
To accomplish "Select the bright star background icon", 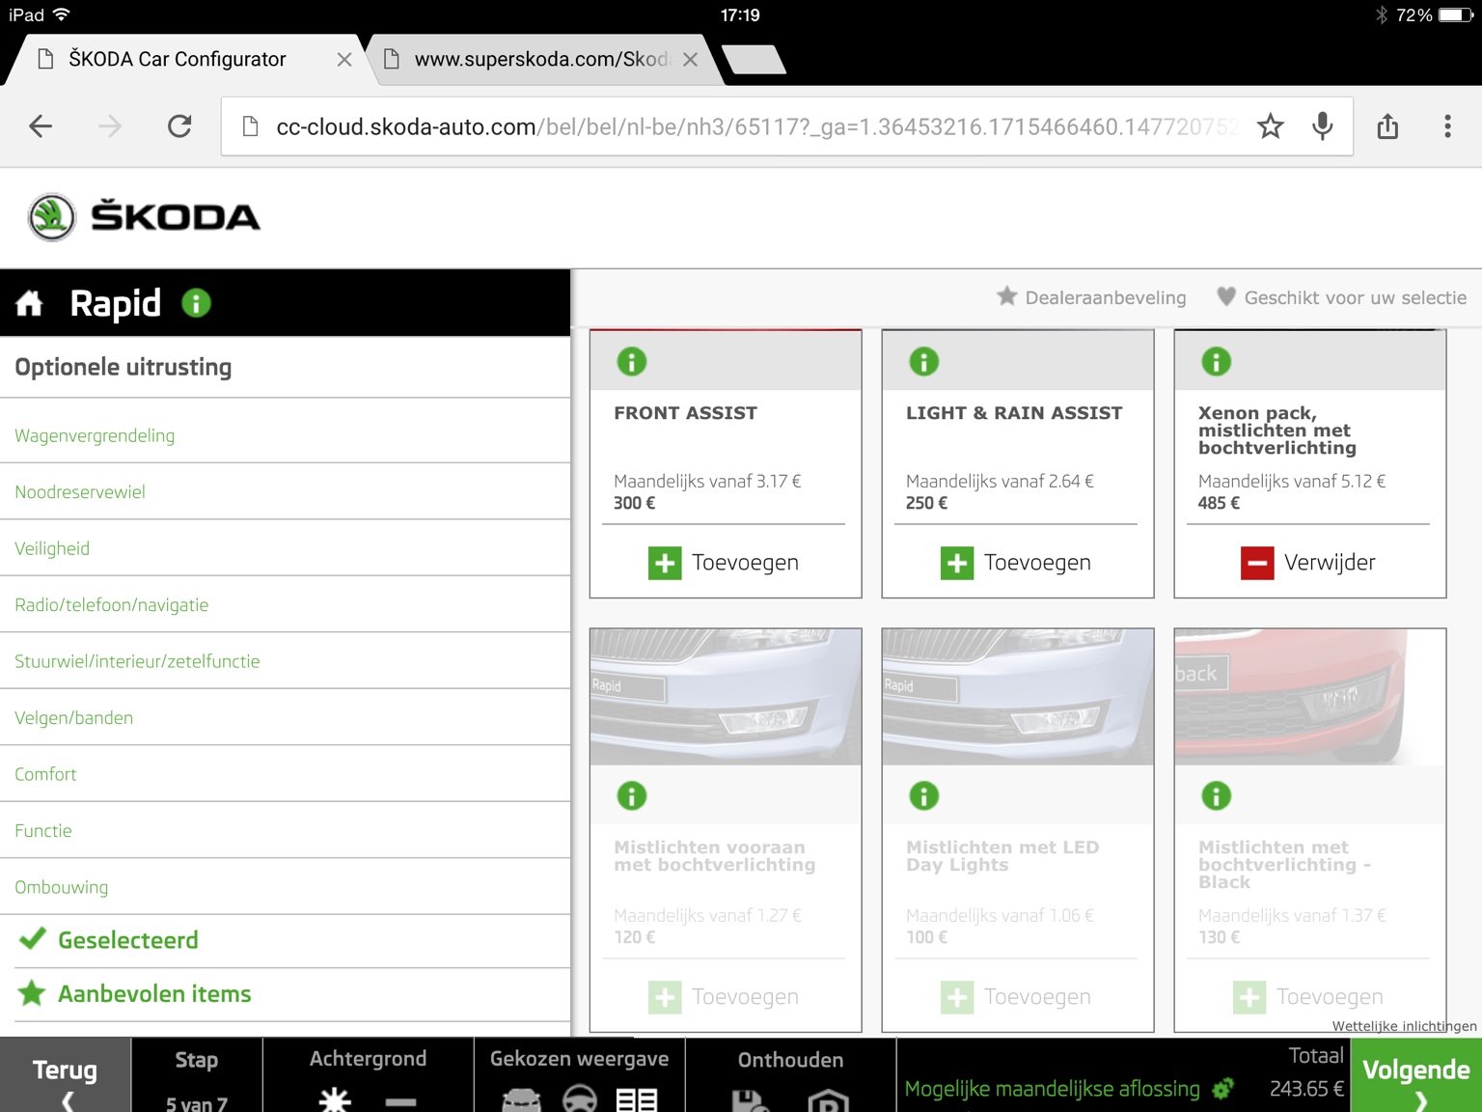I will click(335, 1099).
